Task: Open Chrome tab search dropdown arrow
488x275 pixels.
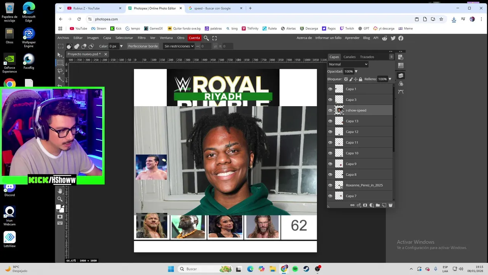Action: tap(60, 8)
